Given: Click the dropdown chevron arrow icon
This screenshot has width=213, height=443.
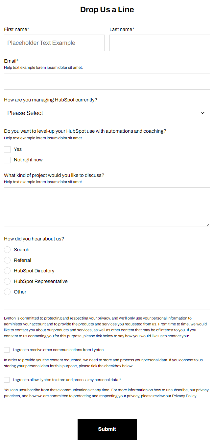Looking at the screenshot, I should (x=202, y=113).
